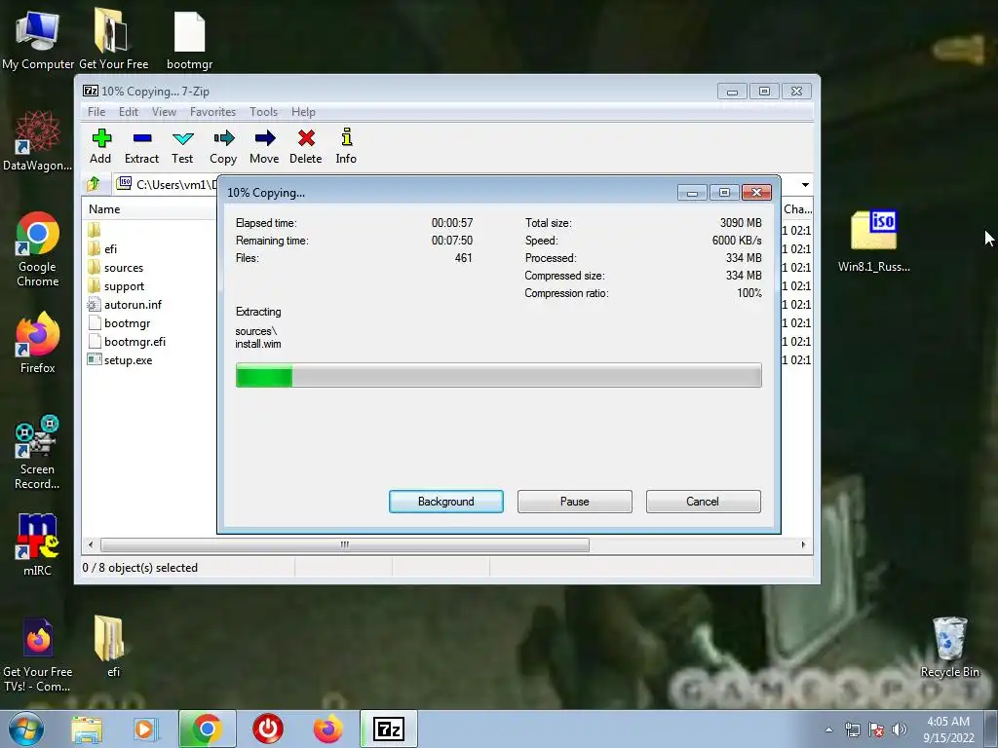This screenshot has height=748, width=998.
Task: Click the network tray icon
Action: pos(852,729)
